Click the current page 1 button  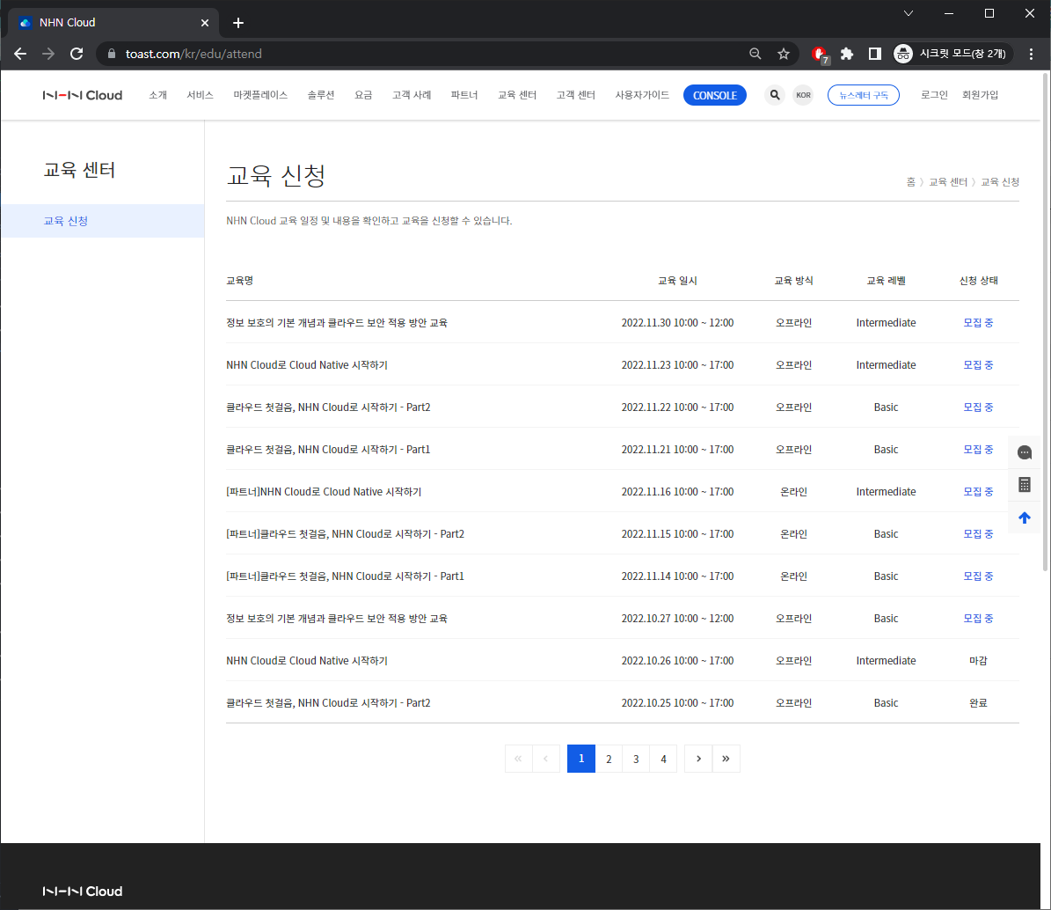tap(581, 759)
